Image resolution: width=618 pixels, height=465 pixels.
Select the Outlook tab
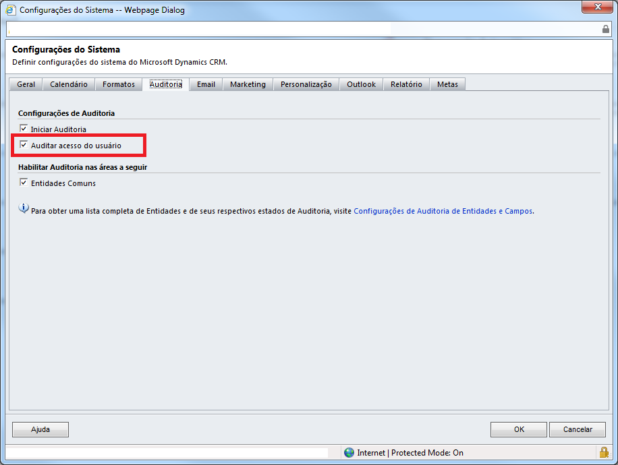(x=361, y=84)
